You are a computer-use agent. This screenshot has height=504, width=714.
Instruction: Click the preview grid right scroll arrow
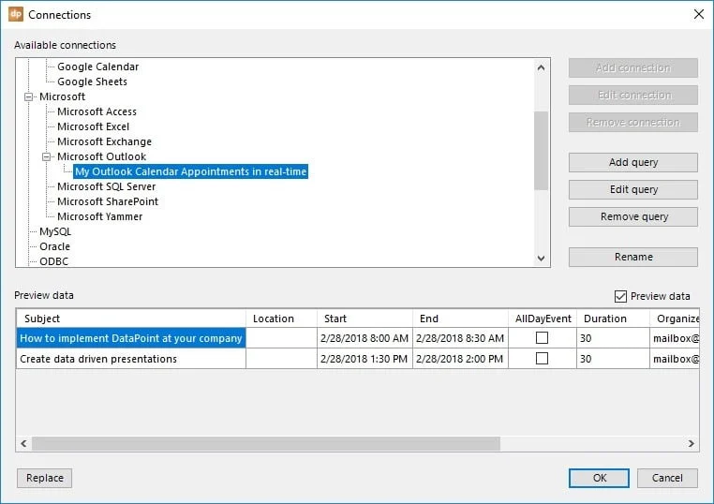tap(692, 443)
